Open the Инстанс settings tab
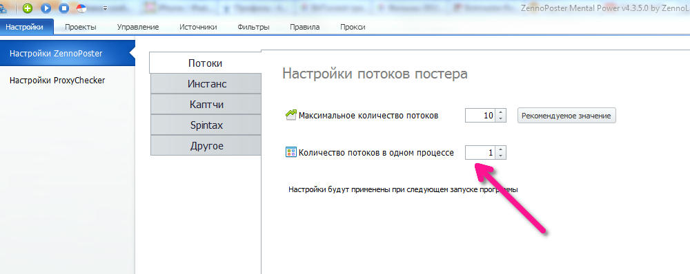690x274 pixels. tap(206, 84)
